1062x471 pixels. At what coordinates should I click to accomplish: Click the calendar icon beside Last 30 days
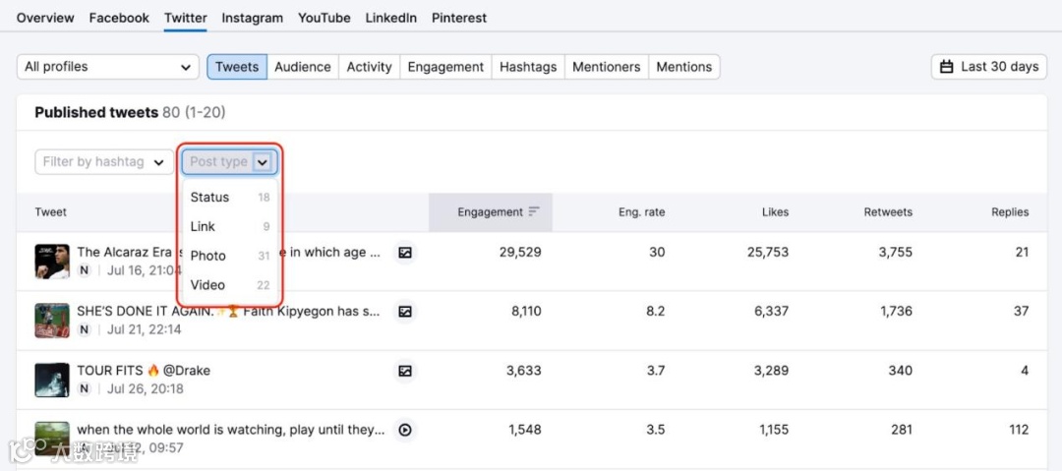click(947, 67)
